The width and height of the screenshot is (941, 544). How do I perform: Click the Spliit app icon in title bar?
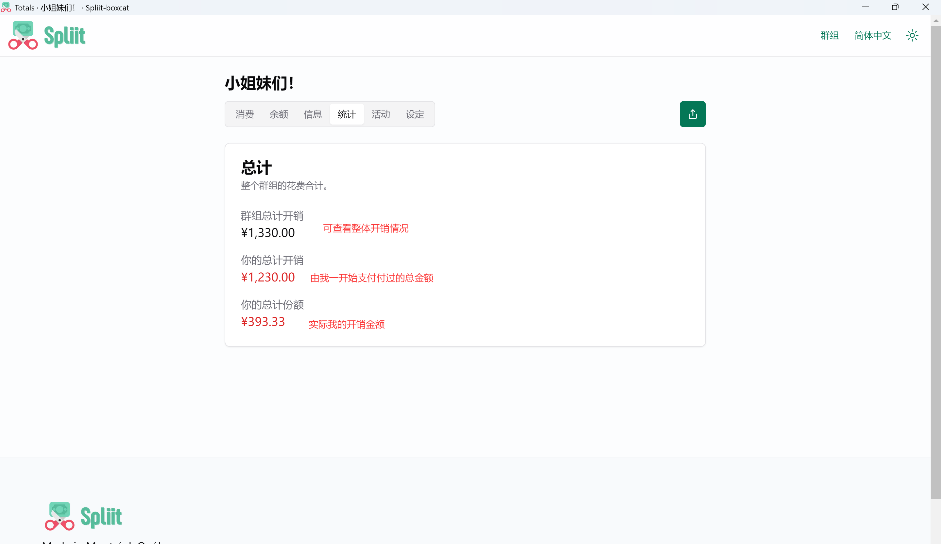6,8
